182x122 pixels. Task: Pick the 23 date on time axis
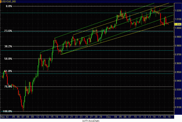[x=81, y=117]
